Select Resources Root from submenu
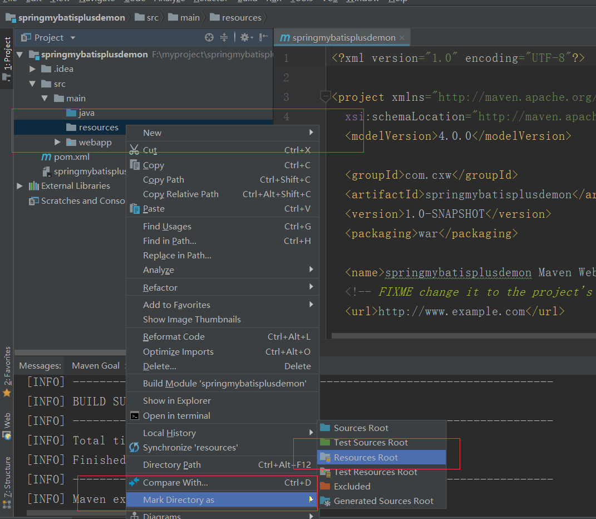 366,457
